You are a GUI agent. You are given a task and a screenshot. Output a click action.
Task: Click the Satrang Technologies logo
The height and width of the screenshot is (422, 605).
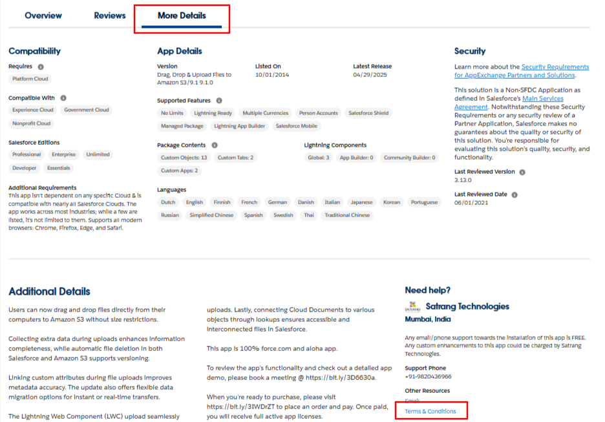point(412,307)
